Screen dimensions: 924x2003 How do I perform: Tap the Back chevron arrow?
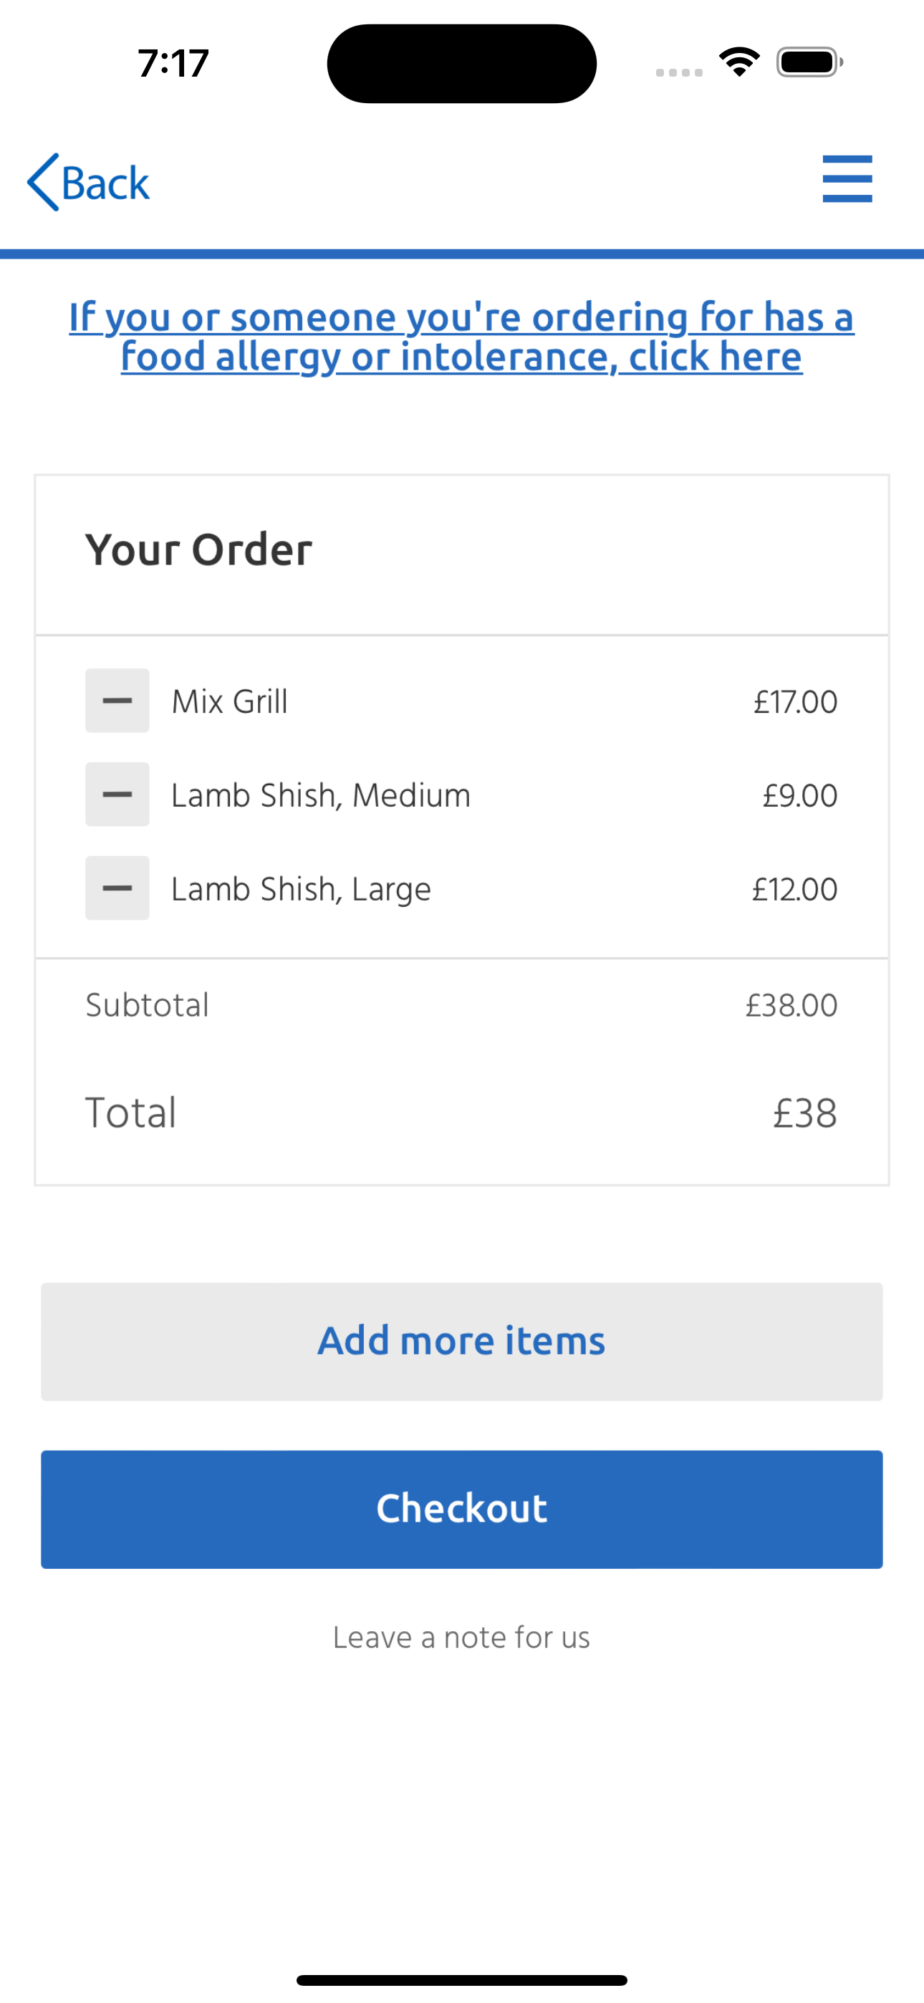[x=44, y=182]
